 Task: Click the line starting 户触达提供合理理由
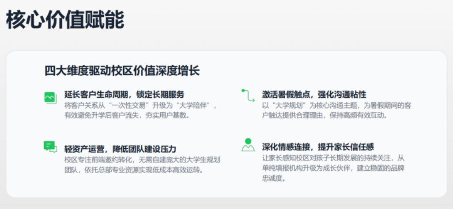click(325, 115)
